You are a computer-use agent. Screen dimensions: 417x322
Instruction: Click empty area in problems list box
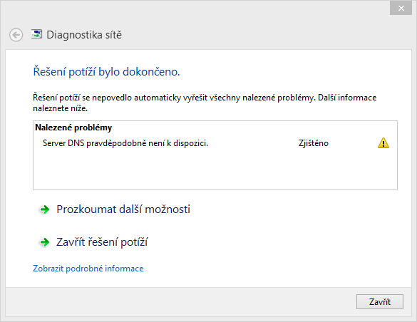coord(215,170)
